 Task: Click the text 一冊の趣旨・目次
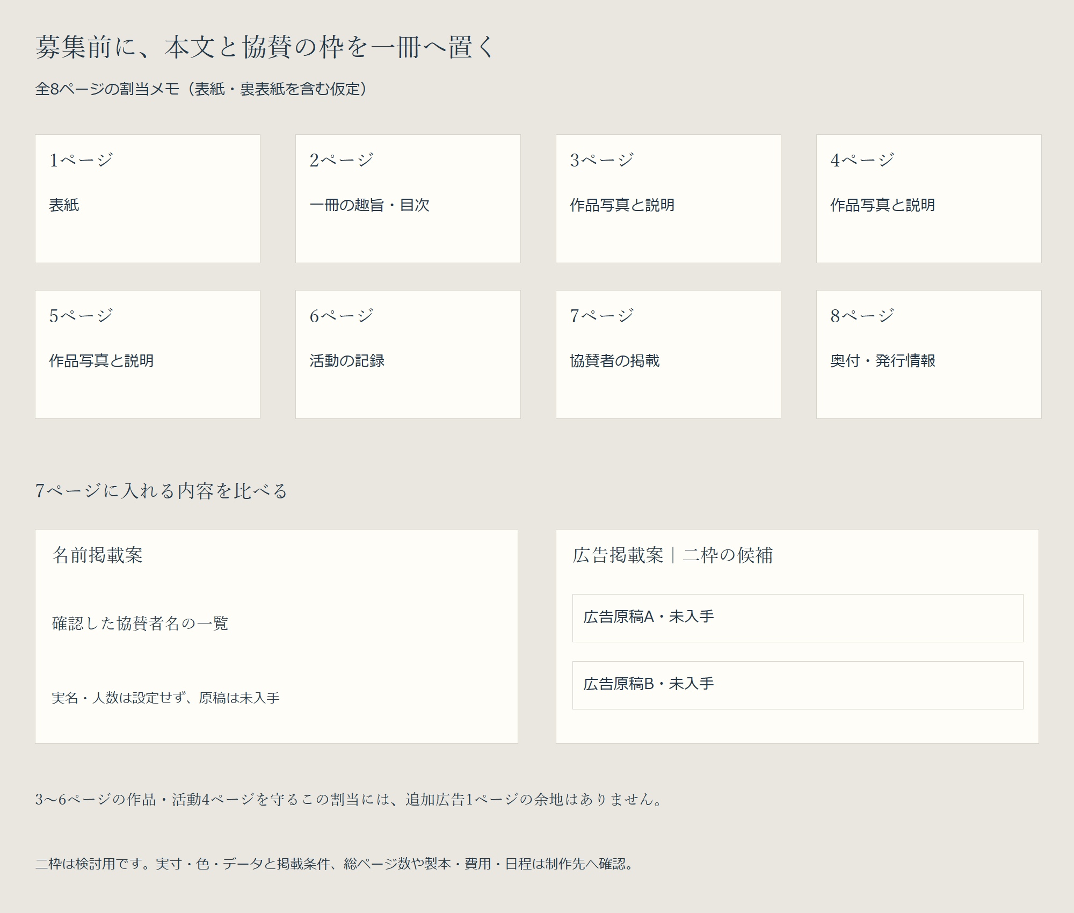pos(369,205)
